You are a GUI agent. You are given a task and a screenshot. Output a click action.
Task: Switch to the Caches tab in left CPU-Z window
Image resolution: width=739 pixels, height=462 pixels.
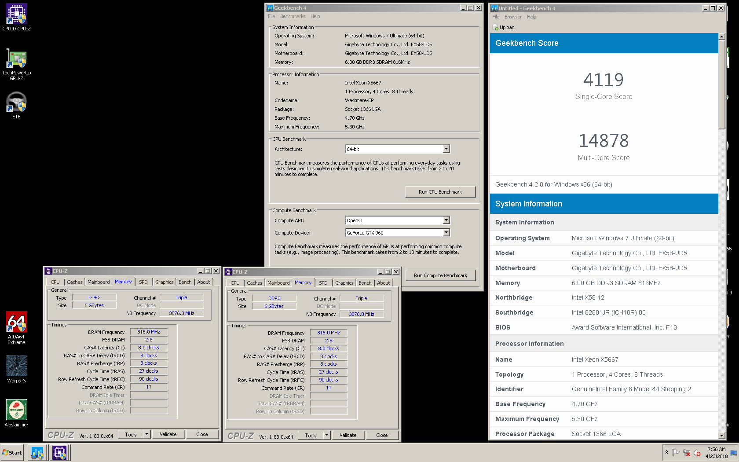[74, 282]
